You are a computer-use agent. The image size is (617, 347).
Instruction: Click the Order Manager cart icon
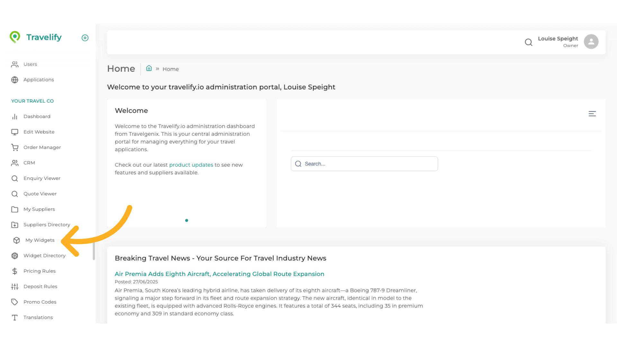15,147
